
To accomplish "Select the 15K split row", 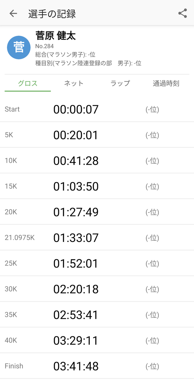I will 97,186.
